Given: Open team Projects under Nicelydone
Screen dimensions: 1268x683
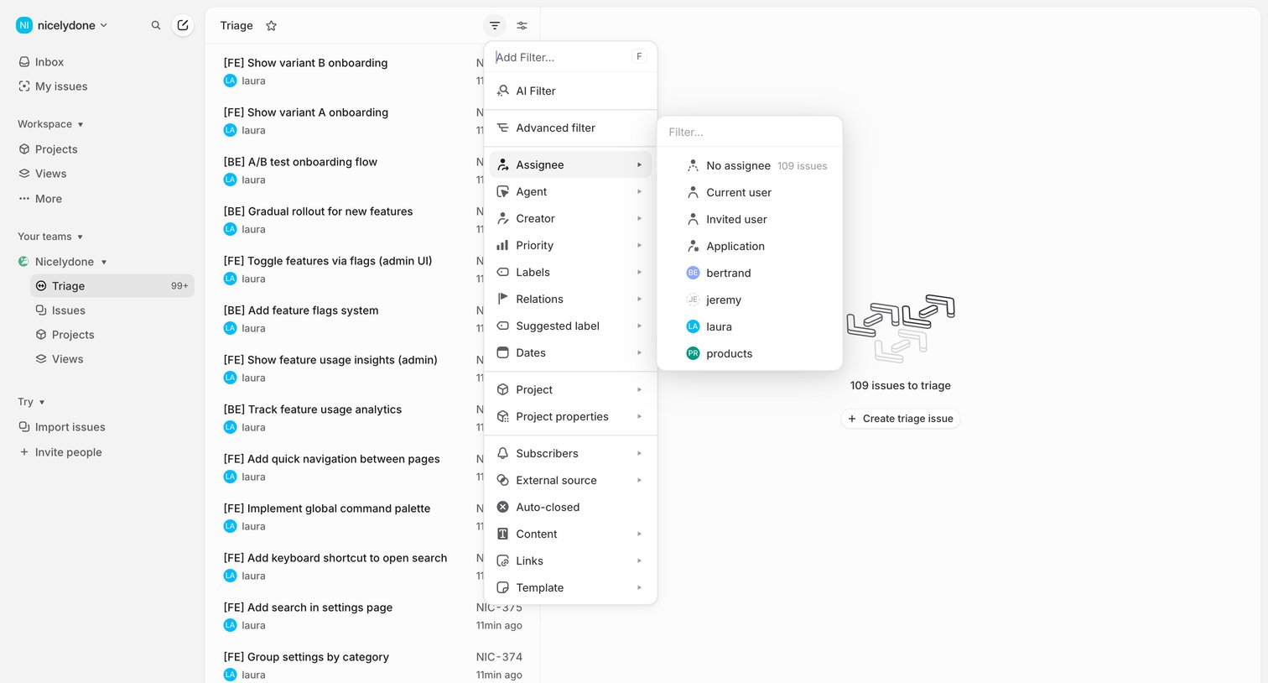Looking at the screenshot, I should [x=112, y=335].
